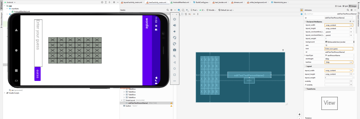Open the design surface layers selector
This screenshot has height=119, width=360.
[x=179, y=10]
